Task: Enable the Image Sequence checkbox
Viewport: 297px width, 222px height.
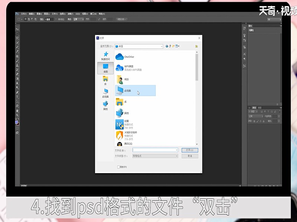Action: (x=119, y=167)
